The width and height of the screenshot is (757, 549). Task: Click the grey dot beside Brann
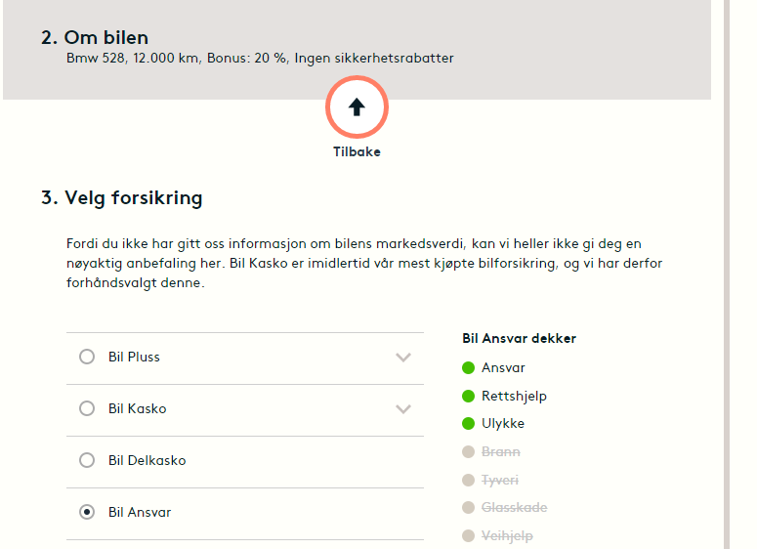[468, 452]
